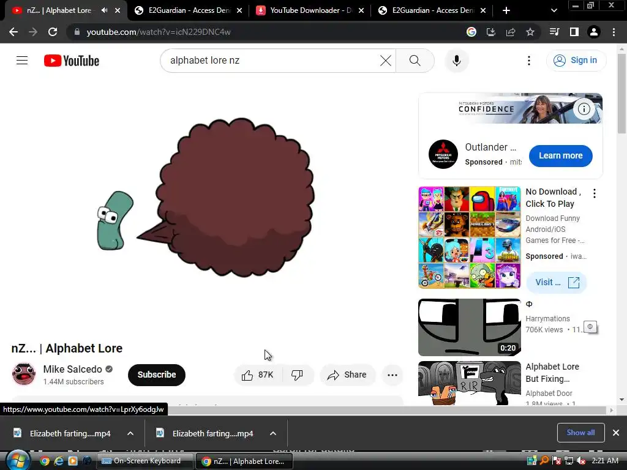Click the Sign in button
The height and width of the screenshot is (470, 627).
click(x=576, y=61)
